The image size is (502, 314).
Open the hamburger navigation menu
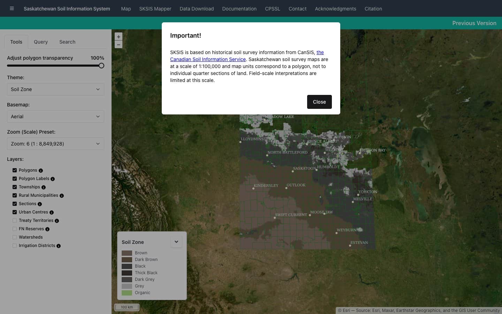(x=12, y=8)
